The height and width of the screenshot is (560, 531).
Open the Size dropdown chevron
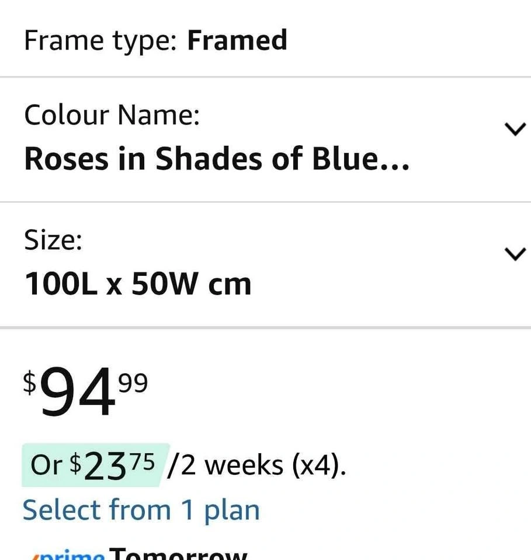(x=515, y=254)
